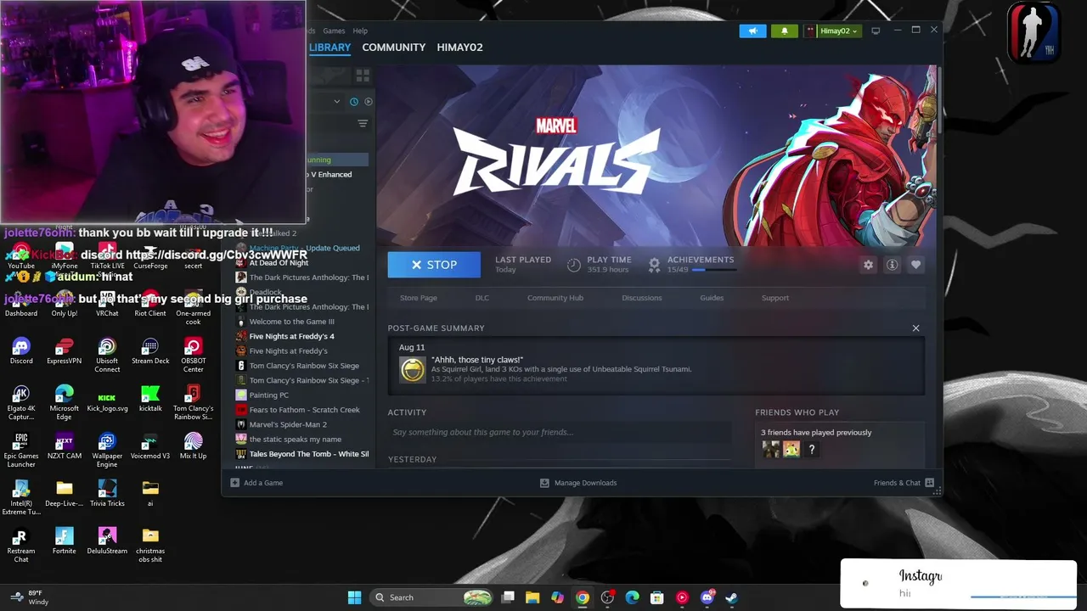Open Friends & Chat
Image resolution: width=1087 pixels, height=611 pixels.
pos(904,483)
